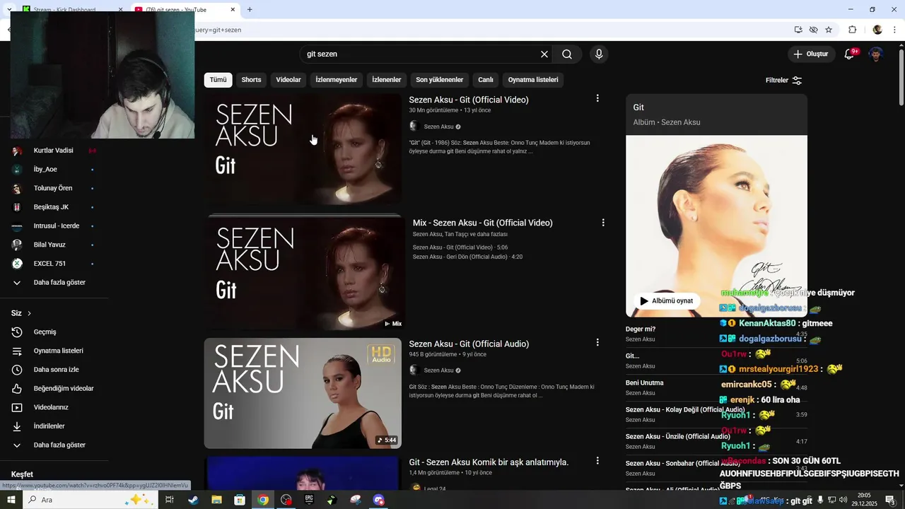Play album track Deger mi?
Screen dimensions: 905x509
coord(641,329)
